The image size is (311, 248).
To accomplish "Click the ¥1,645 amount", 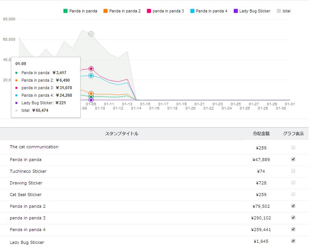I will pyautogui.click(x=261, y=242).
